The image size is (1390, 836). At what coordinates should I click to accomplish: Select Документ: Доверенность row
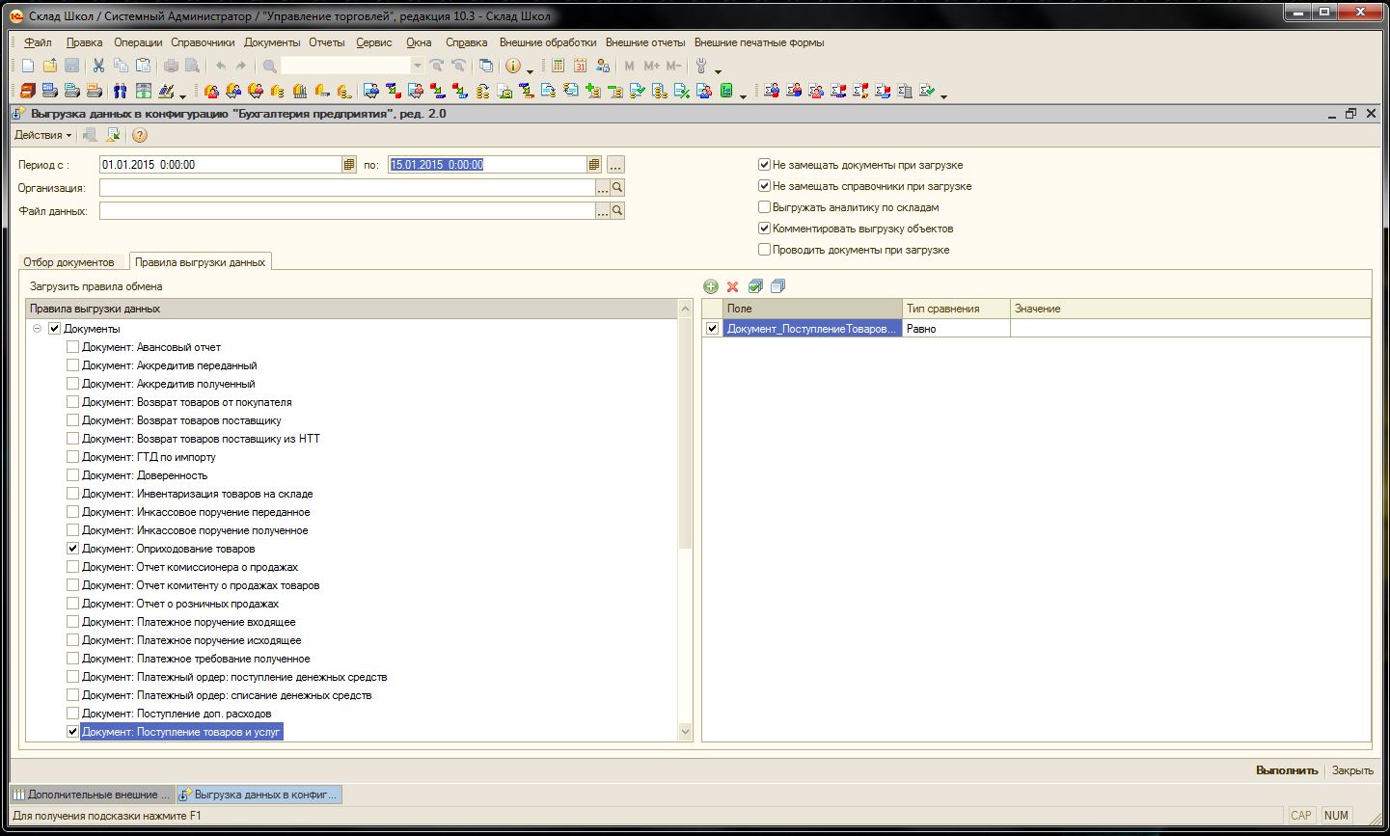pos(145,475)
